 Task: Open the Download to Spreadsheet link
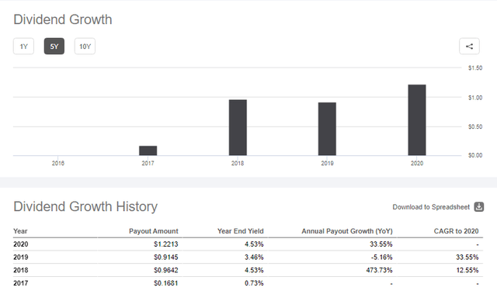pyautogui.click(x=431, y=207)
